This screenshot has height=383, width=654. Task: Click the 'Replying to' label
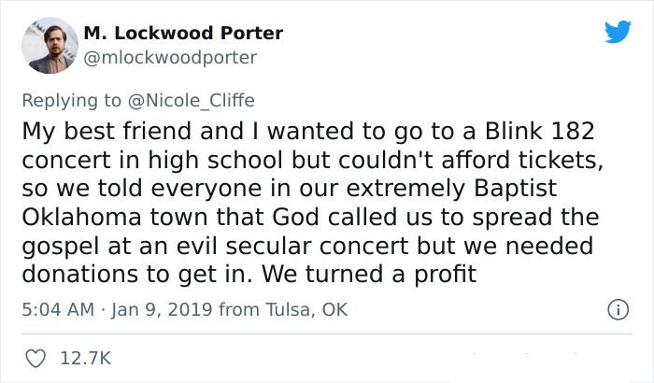(71, 101)
